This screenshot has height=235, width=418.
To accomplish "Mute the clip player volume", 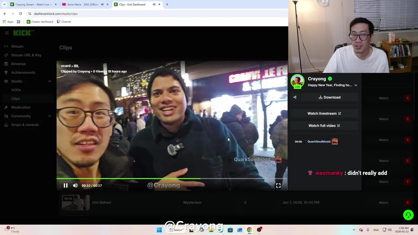I will [x=75, y=185].
